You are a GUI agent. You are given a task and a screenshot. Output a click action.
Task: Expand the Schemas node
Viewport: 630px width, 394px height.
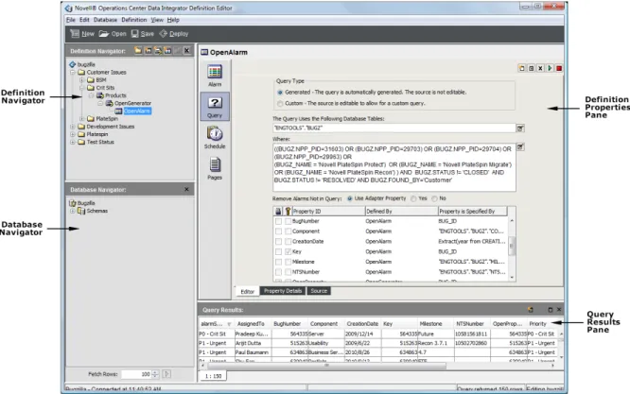73,211
